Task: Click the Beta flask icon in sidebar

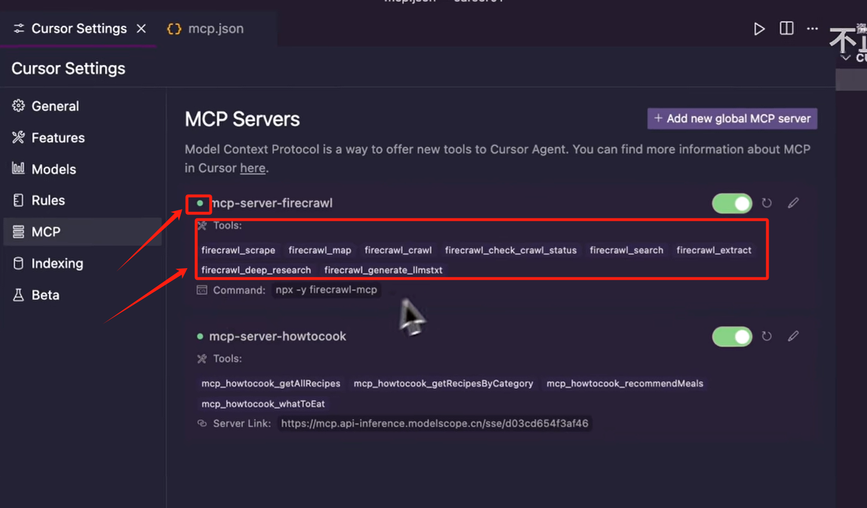Action: pyautogui.click(x=19, y=295)
